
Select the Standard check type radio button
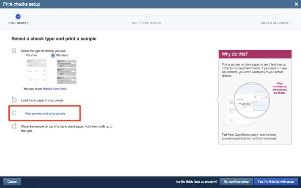click(53, 55)
